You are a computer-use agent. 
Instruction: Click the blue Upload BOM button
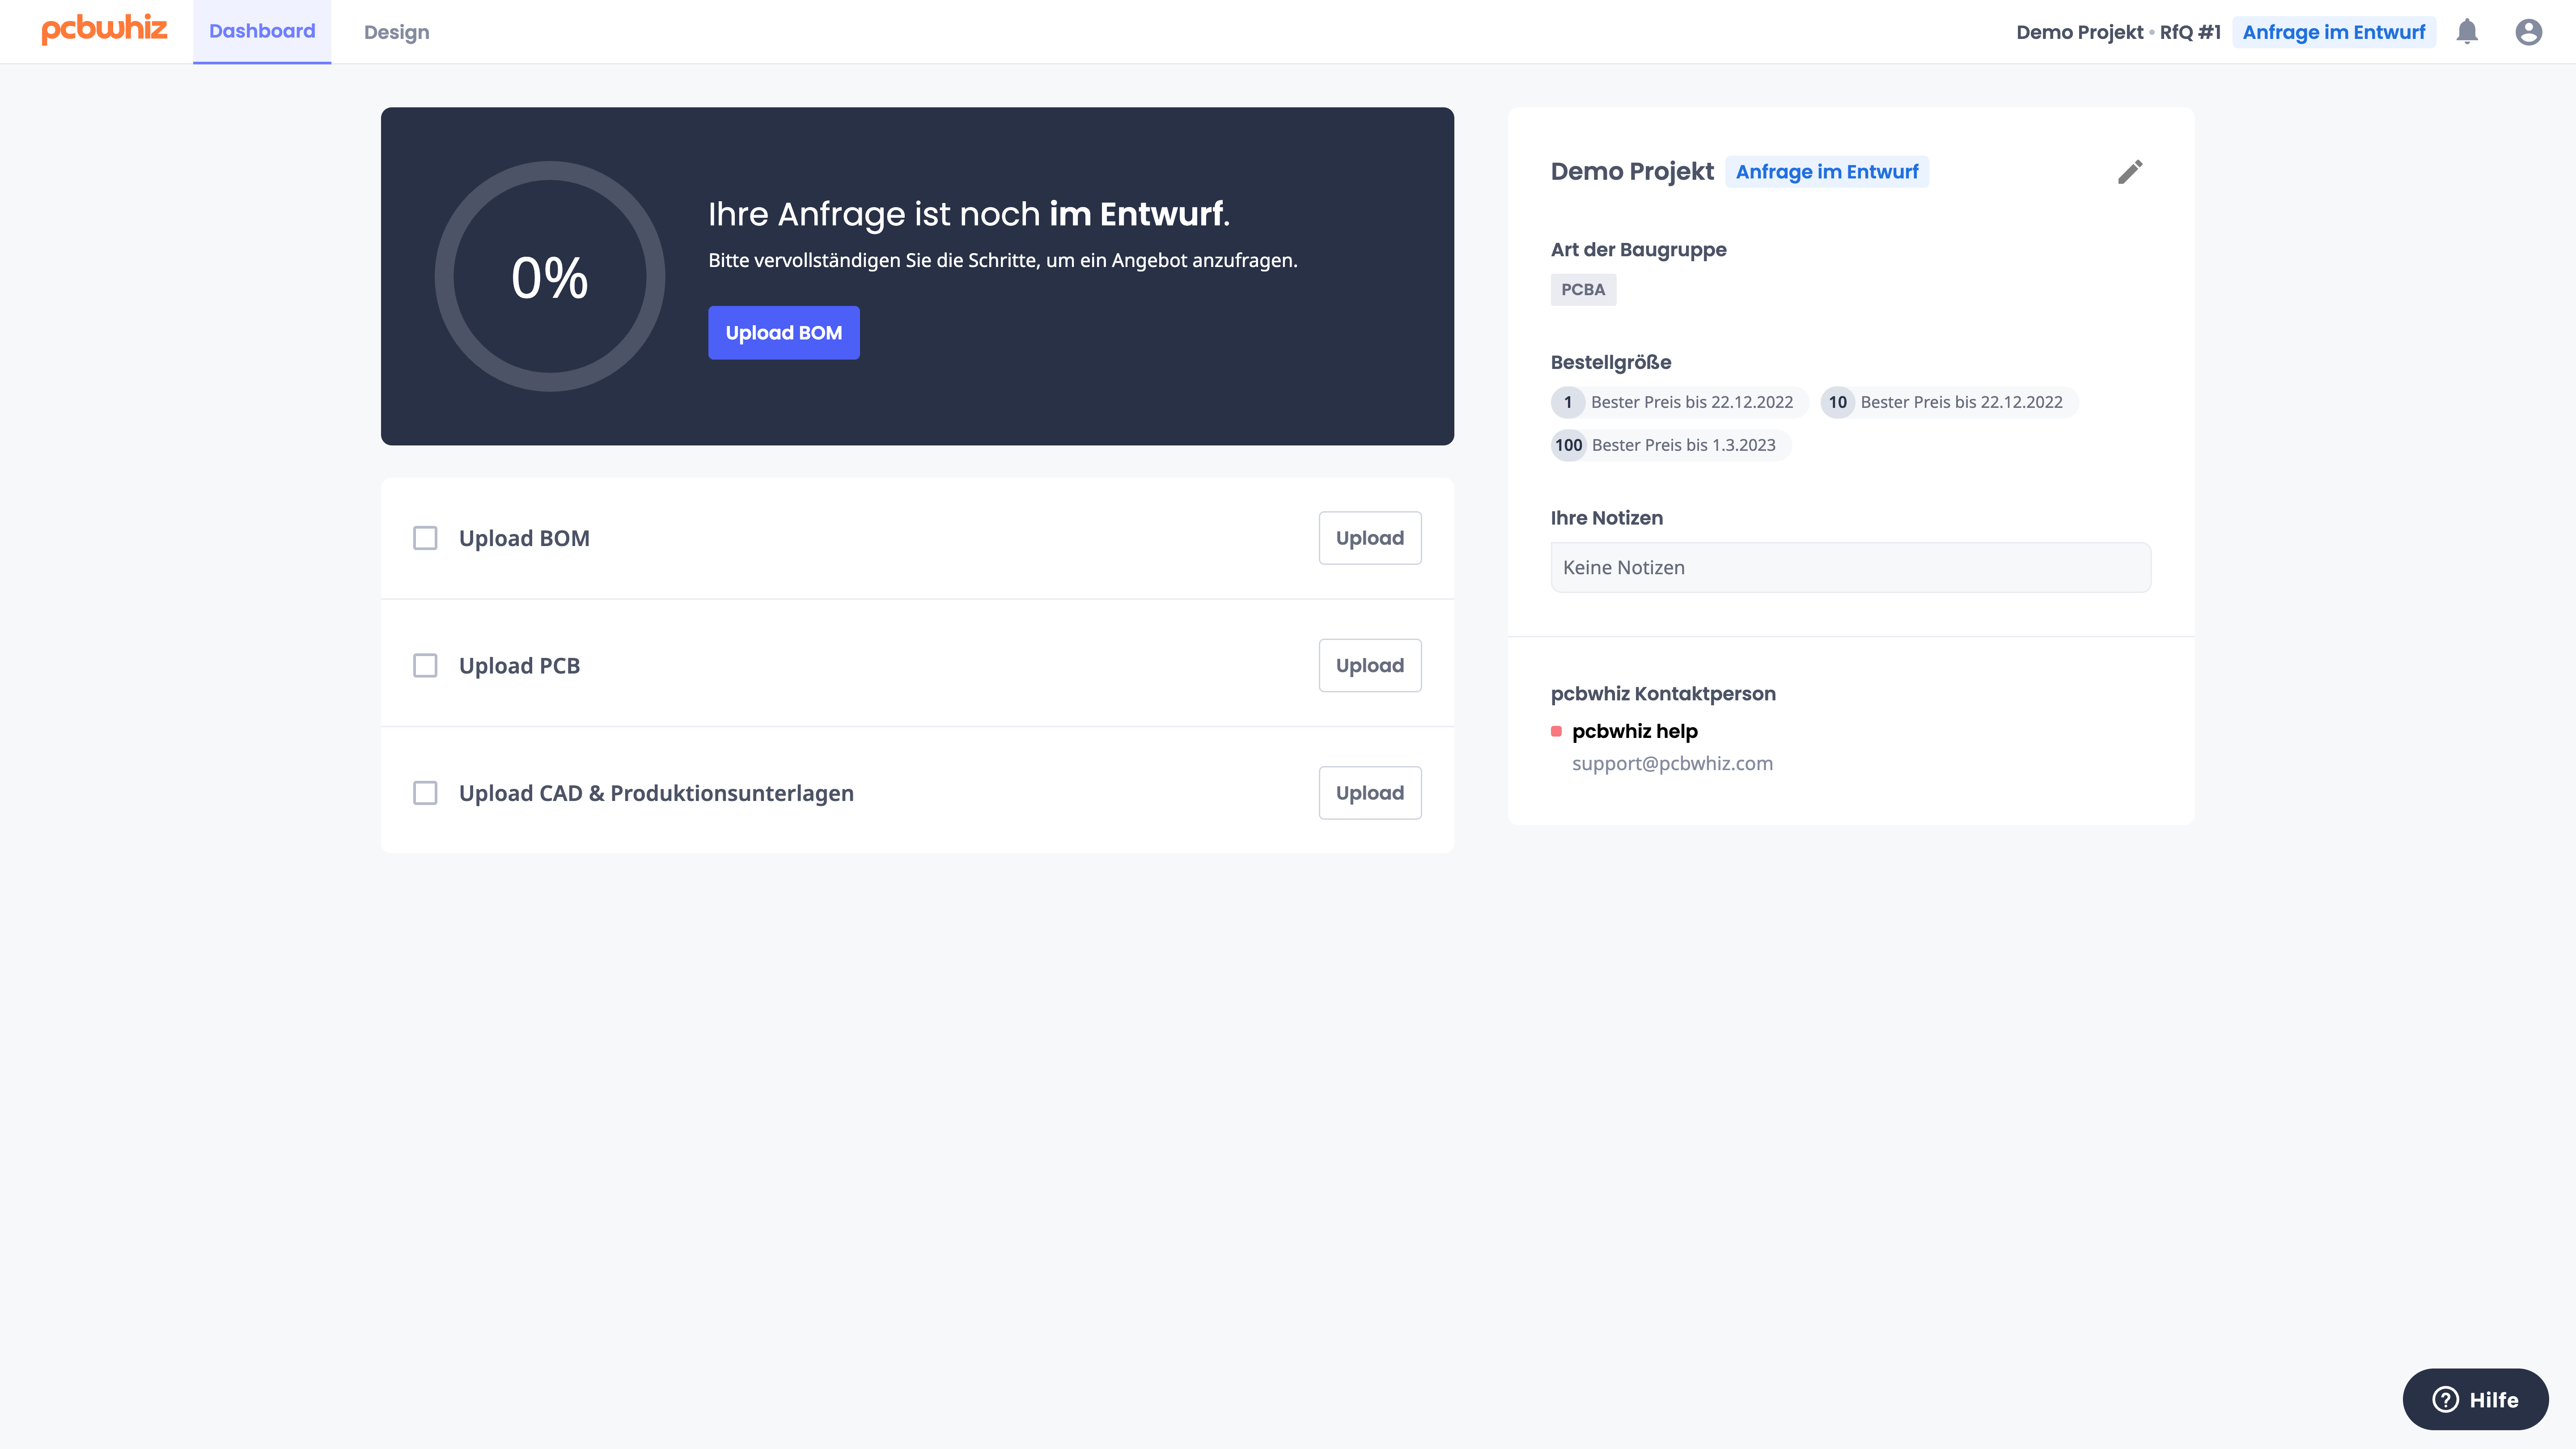[x=783, y=333]
